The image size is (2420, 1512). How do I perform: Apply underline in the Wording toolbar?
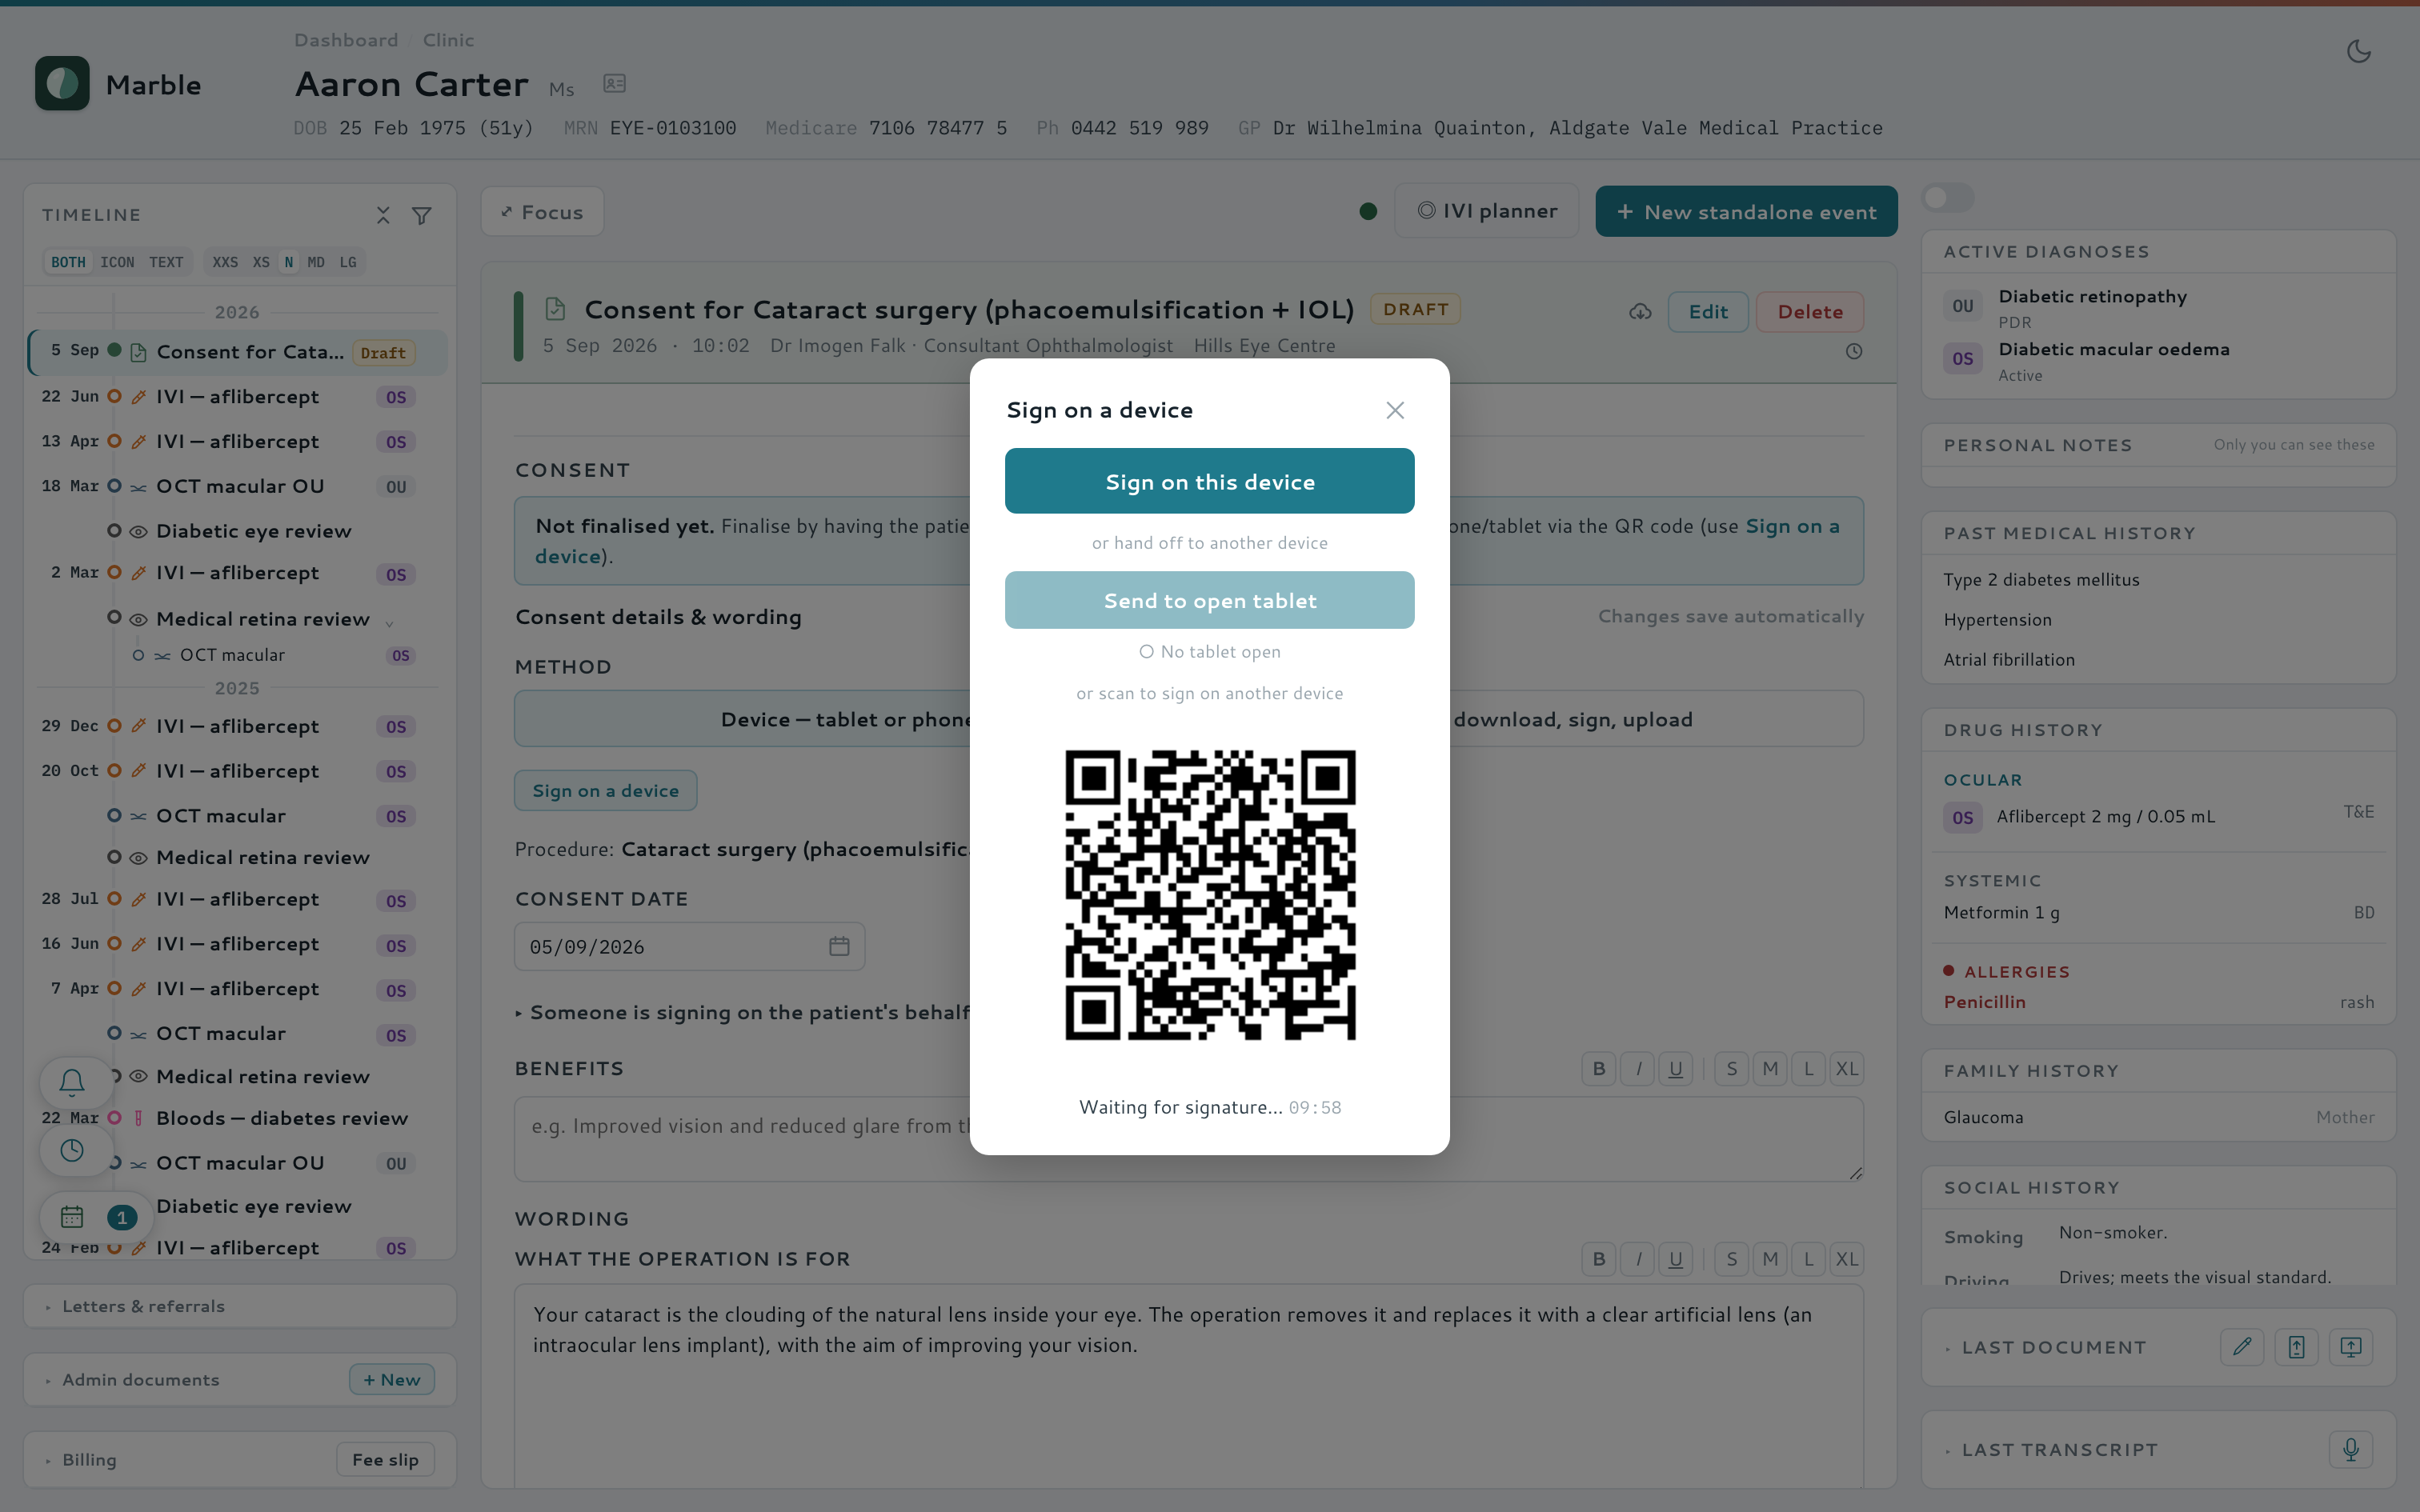pyautogui.click(x=1676, y=1259)
